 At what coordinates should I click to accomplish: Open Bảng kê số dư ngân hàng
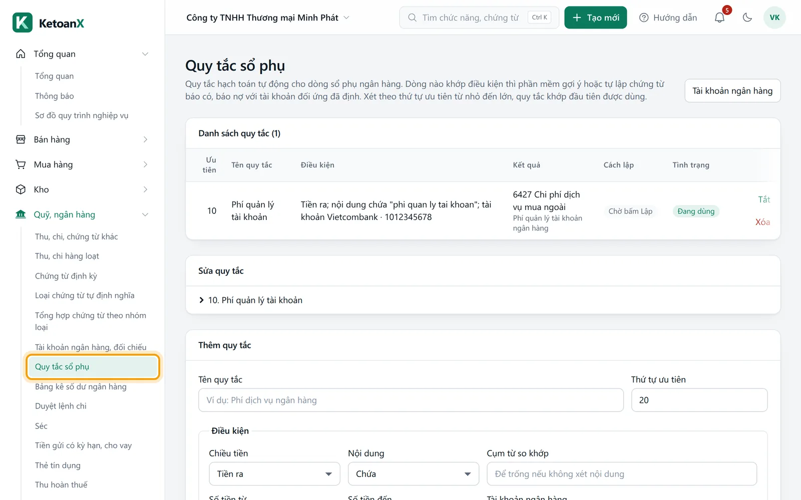point(81,386)
